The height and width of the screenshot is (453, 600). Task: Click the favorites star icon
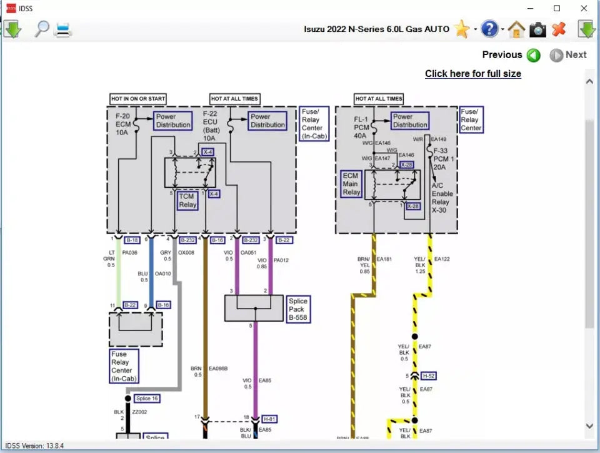tap(461, 29)
